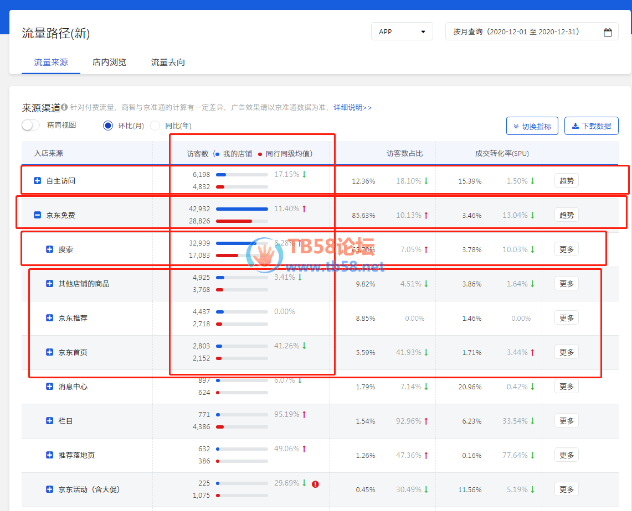Click the 下载数据 button
The image size is (632, 511).
(592, 126)
